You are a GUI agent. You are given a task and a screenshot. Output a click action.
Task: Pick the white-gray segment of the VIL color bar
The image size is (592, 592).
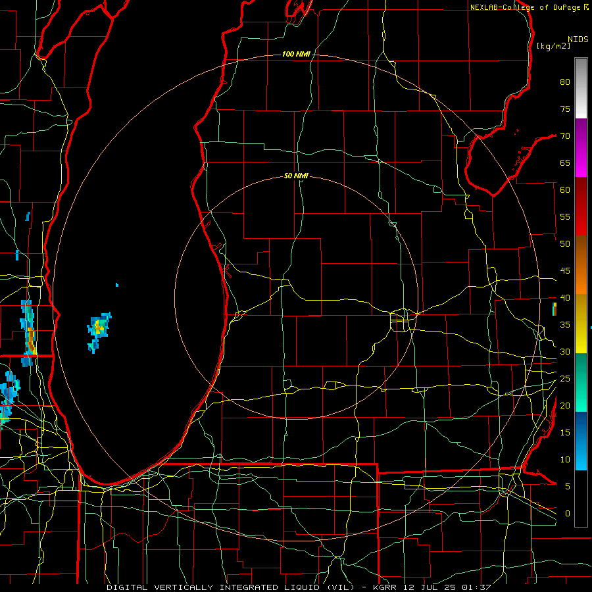tap(581, 88)
